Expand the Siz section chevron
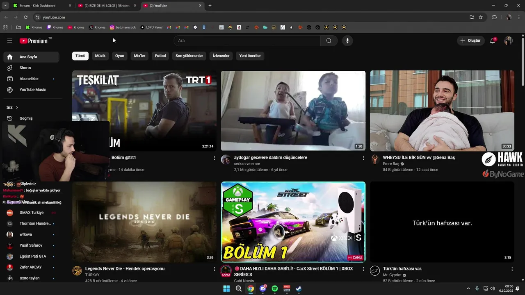 [17, 108]
